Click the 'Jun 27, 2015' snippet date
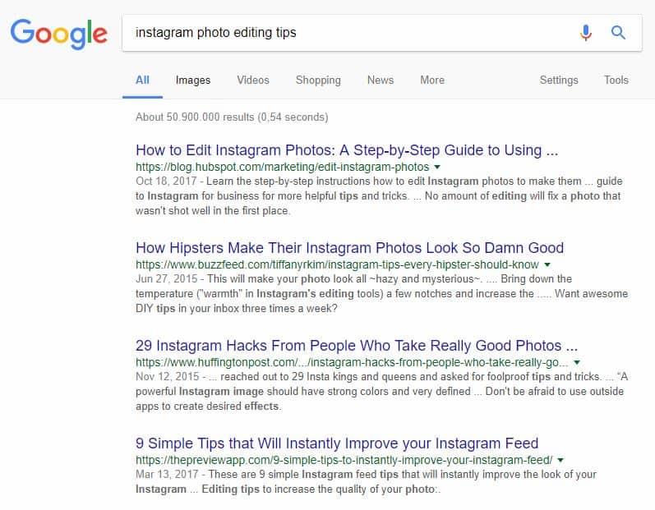 click(166, 278)
